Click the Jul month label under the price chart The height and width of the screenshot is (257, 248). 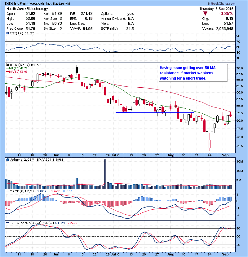tap(113, 155)
